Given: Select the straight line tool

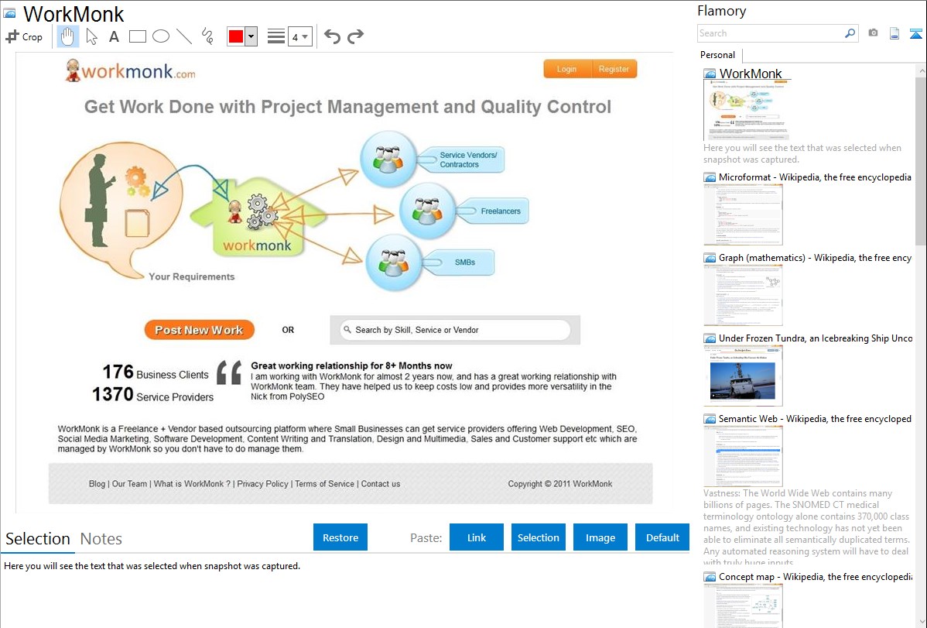Looking at the screenshot, I should coord(184,36).
